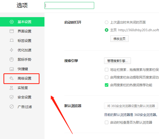Tick 启用搜索栏自动提取网页搜索词 checkbox
Viewport: 159px width, 139px height.
(107, 77)
